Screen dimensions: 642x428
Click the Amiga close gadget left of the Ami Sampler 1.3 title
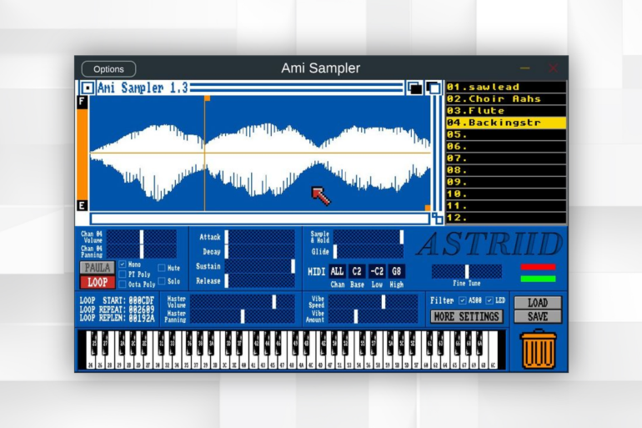[88, 88]
